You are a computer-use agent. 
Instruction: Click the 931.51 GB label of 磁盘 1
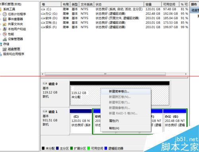pyautogui.click(x=50, y=120)
